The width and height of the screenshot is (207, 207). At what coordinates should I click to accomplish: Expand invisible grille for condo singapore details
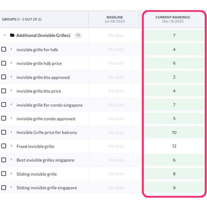click(11, 105)
